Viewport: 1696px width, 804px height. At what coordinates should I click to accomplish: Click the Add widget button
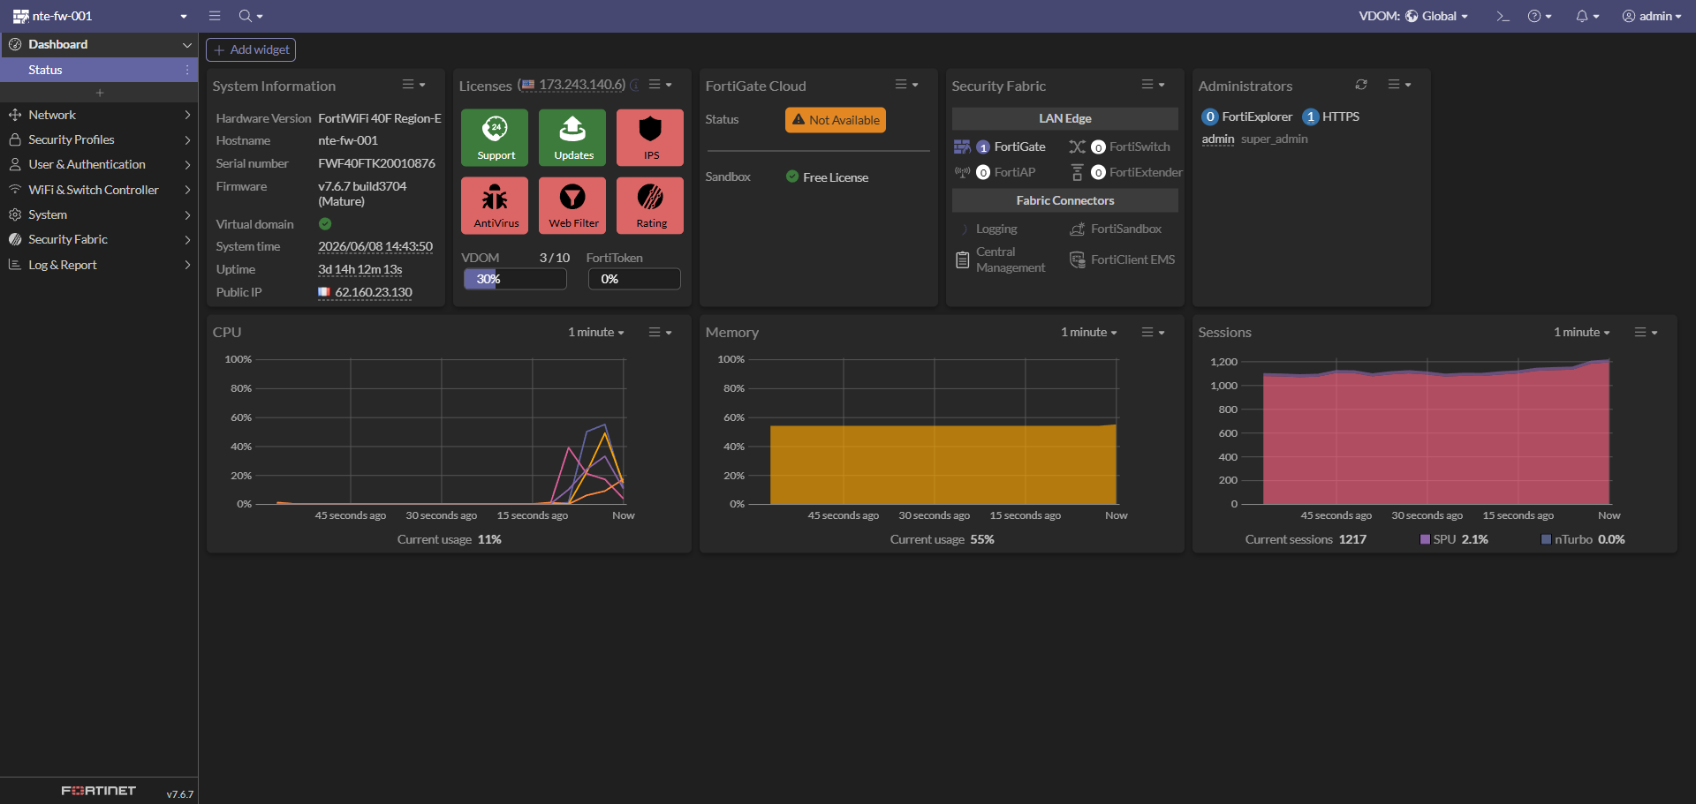[x=251, y=49]
